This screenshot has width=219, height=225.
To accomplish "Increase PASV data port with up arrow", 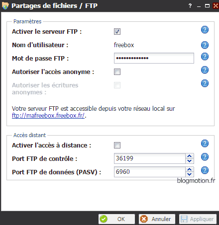I will [190, 169].
